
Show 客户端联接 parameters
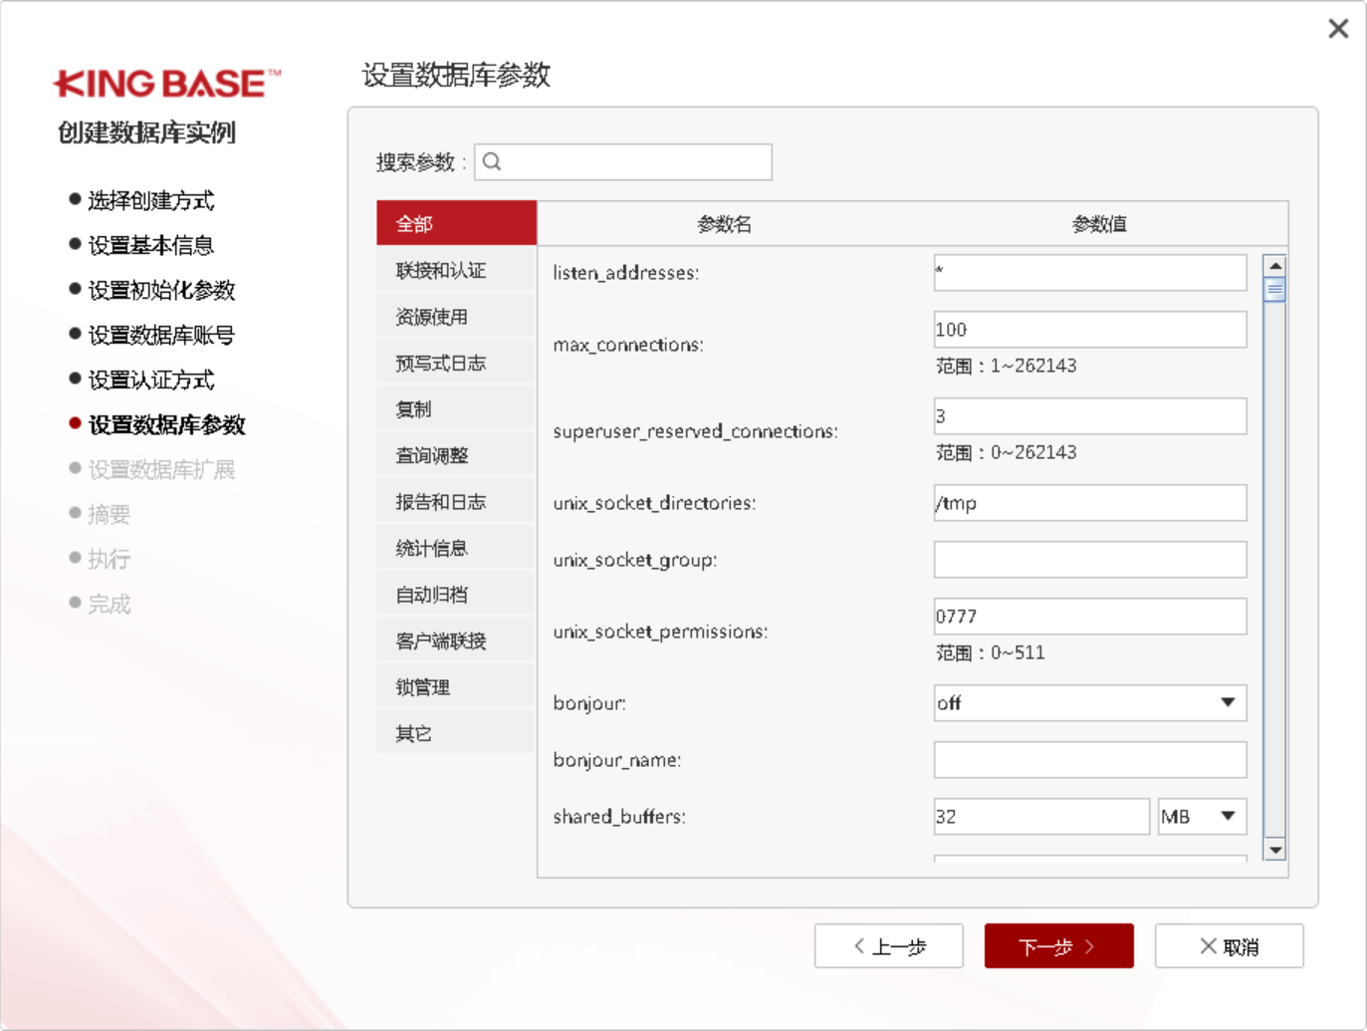click(x=456, y=641)
